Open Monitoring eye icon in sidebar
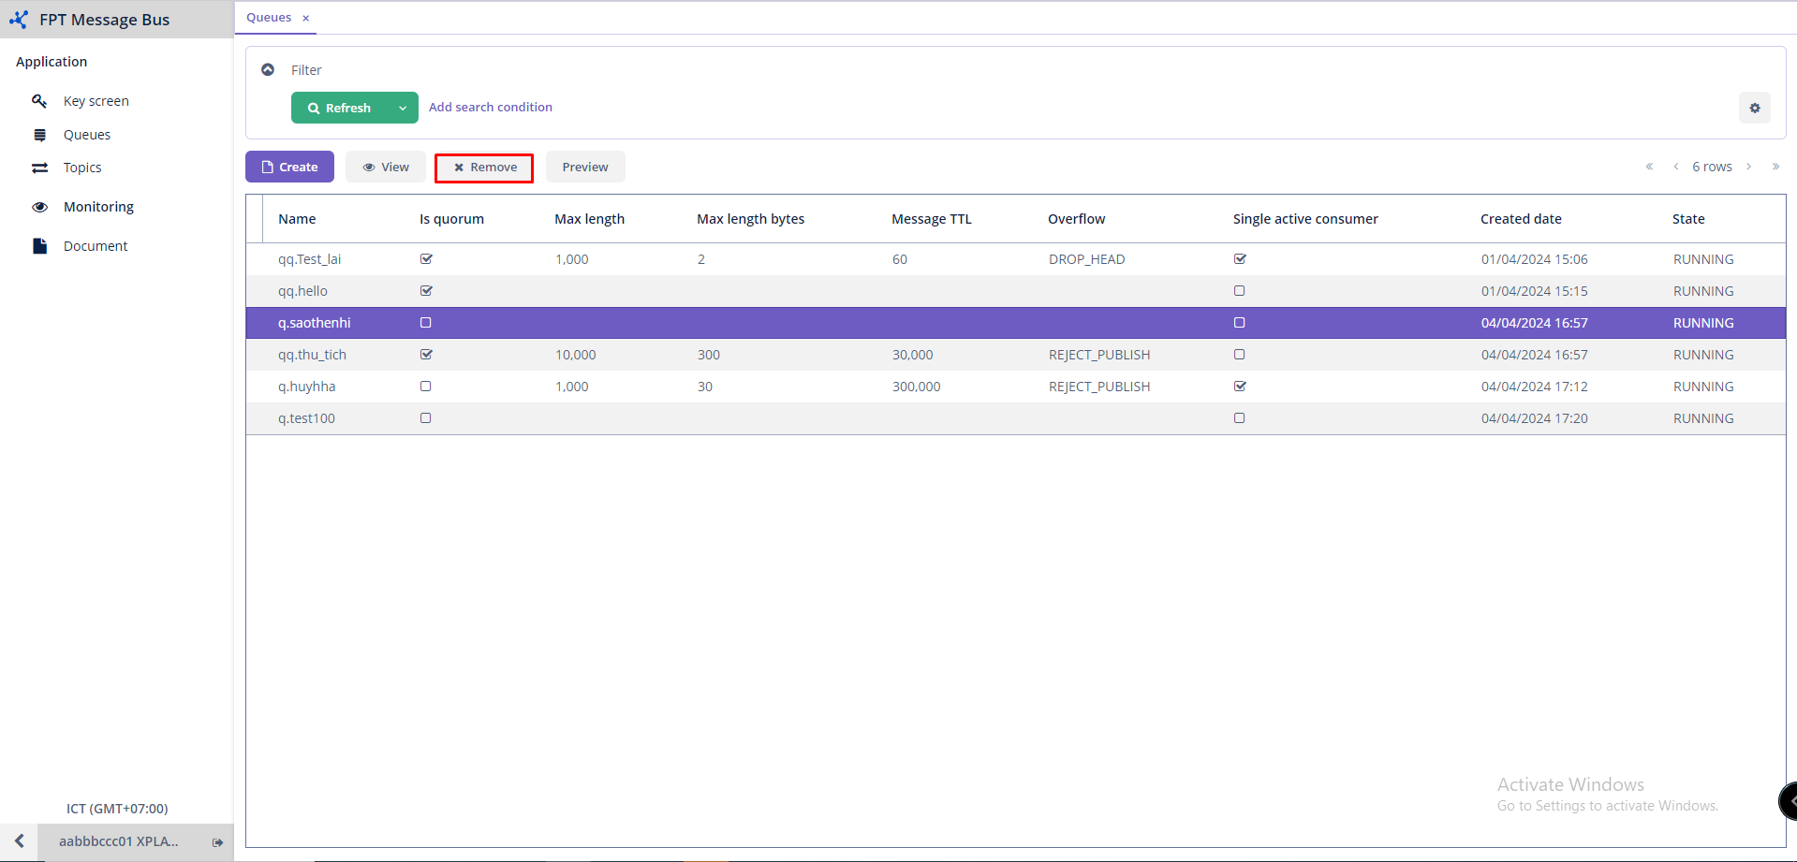 click(x=39, y=207)
